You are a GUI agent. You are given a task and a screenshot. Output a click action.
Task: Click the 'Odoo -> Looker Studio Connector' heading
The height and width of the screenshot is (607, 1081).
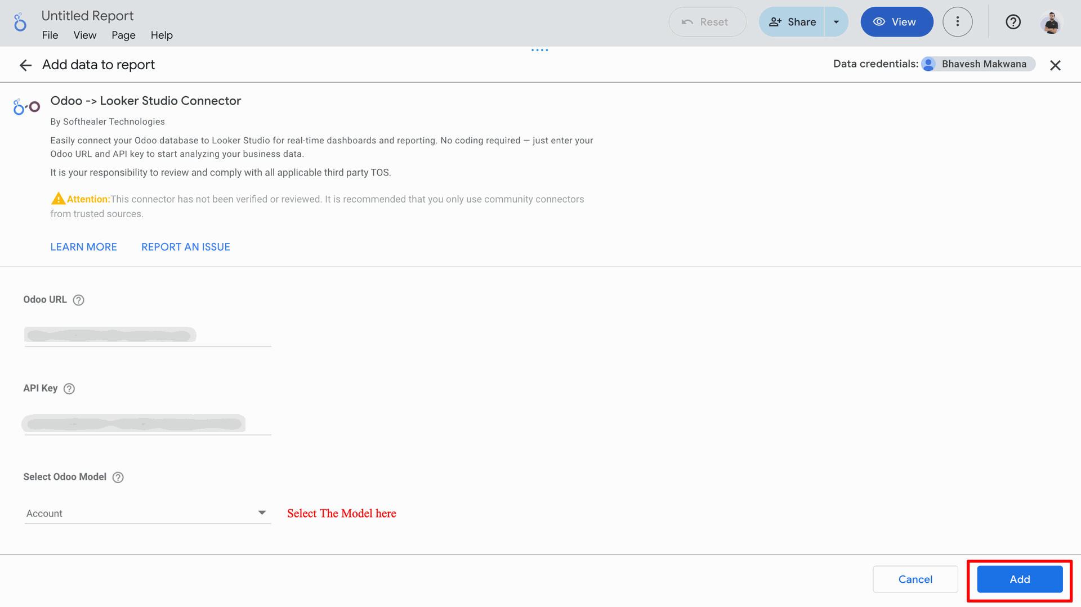145,101
